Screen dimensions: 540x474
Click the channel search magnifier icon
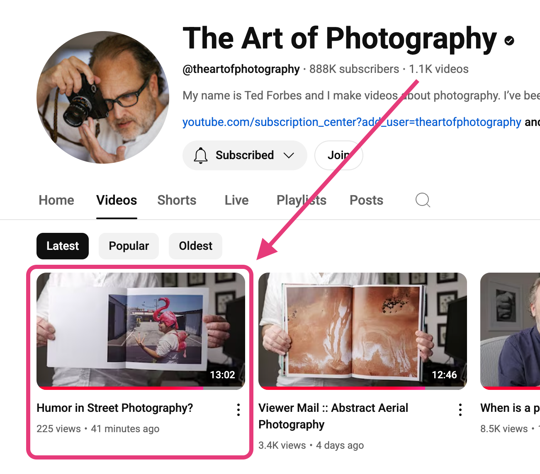point(423,200)
